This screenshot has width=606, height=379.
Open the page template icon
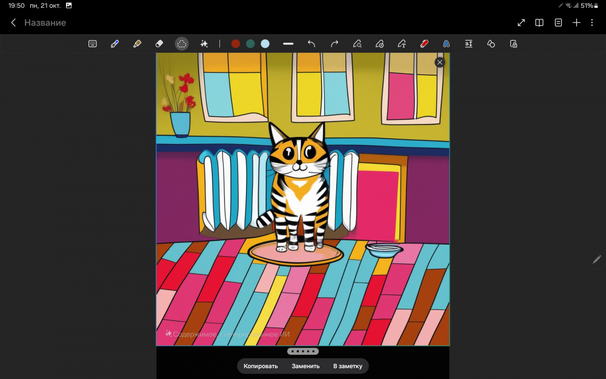point(559,23)
